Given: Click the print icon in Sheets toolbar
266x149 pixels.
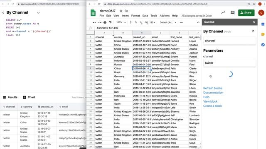Looking at the screenshot, I should coord(105,22).
